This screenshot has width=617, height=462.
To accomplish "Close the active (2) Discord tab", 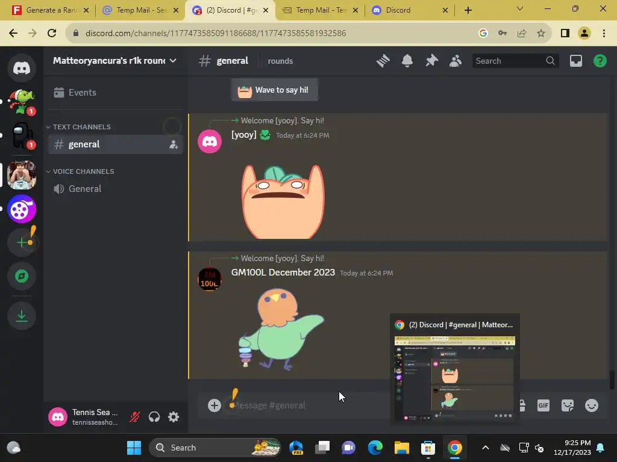I will (x=266, y=10).
